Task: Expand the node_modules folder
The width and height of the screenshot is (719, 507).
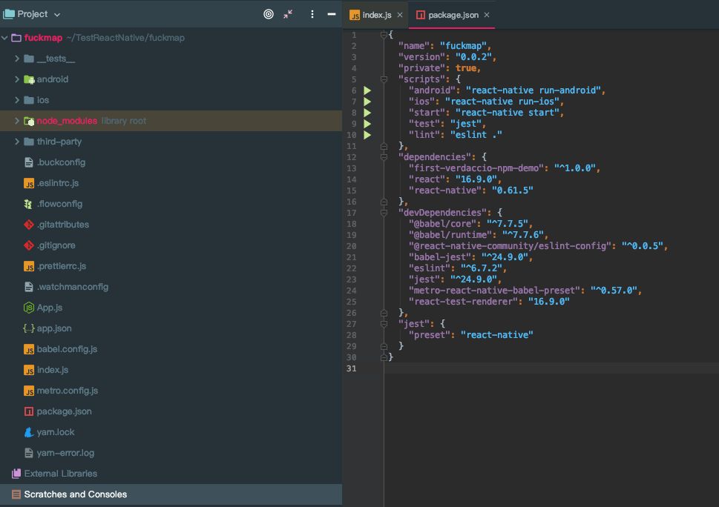Action: point(17,121)
